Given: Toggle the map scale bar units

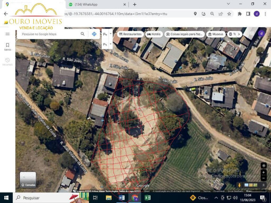Looking at the screenshot, I should [x=256, y=191].
